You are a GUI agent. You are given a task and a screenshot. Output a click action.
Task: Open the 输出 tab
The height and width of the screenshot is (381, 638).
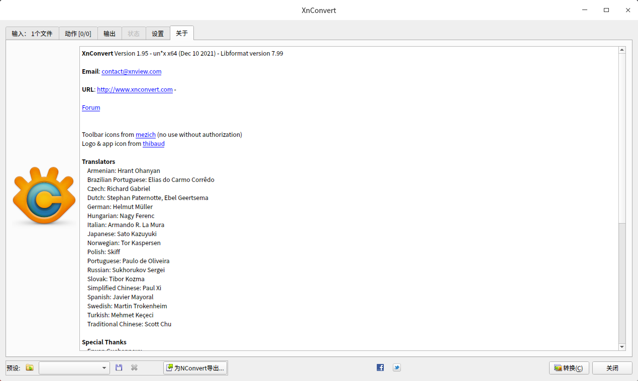point(110,33)
